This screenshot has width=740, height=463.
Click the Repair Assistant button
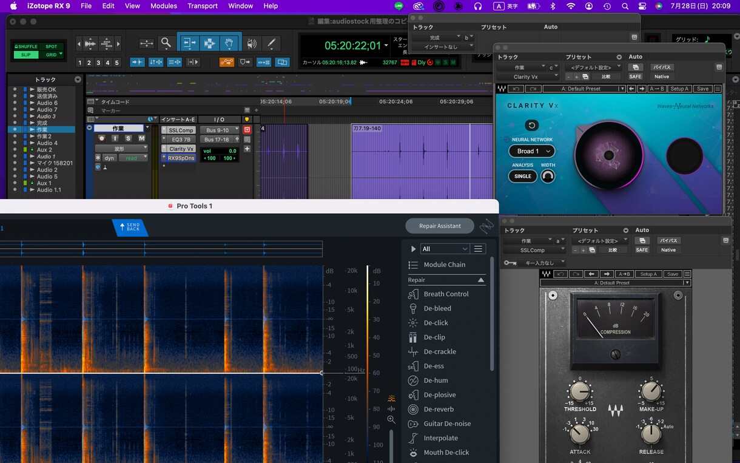(440, 226)
